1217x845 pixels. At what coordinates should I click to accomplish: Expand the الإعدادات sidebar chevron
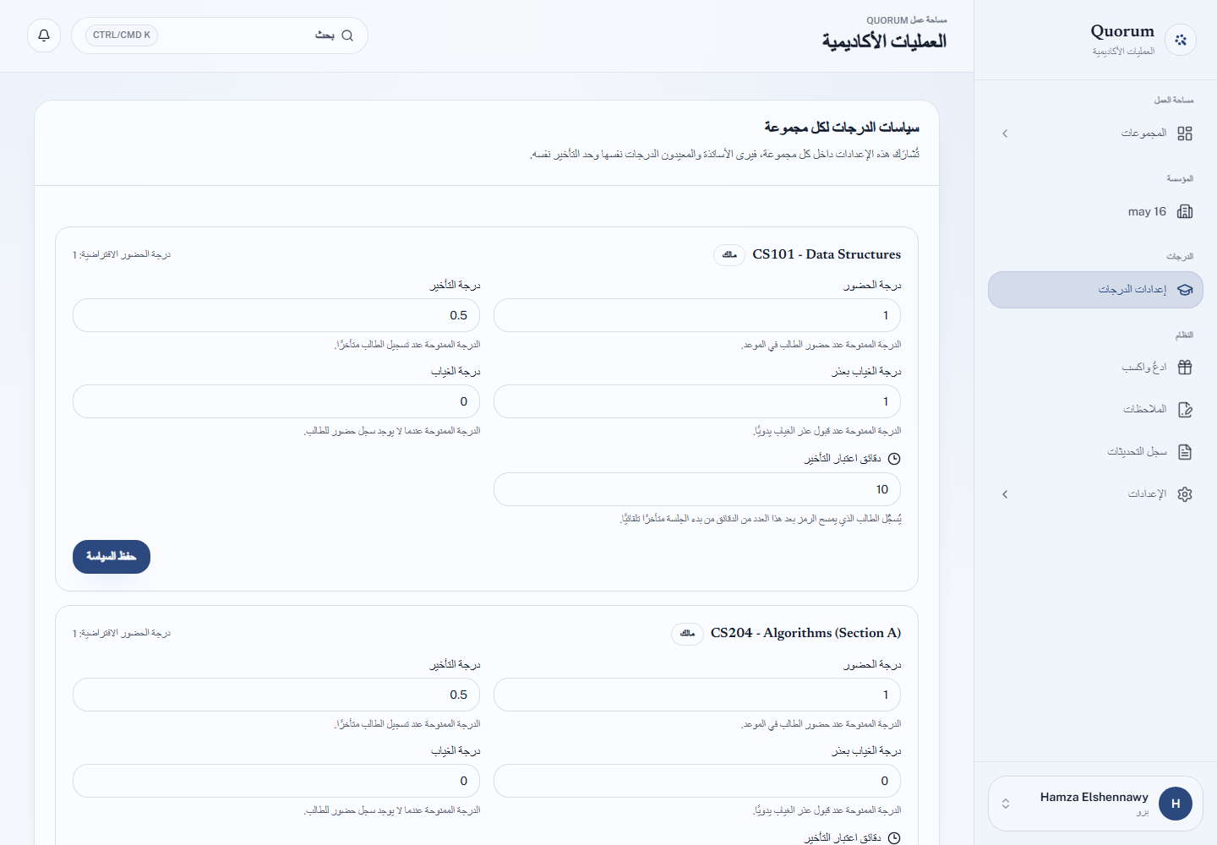click(1005, 494)
